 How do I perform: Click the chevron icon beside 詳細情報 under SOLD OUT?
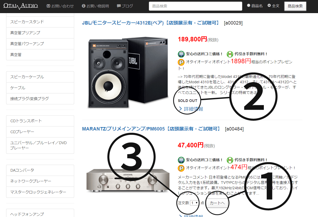coord(180,109)
